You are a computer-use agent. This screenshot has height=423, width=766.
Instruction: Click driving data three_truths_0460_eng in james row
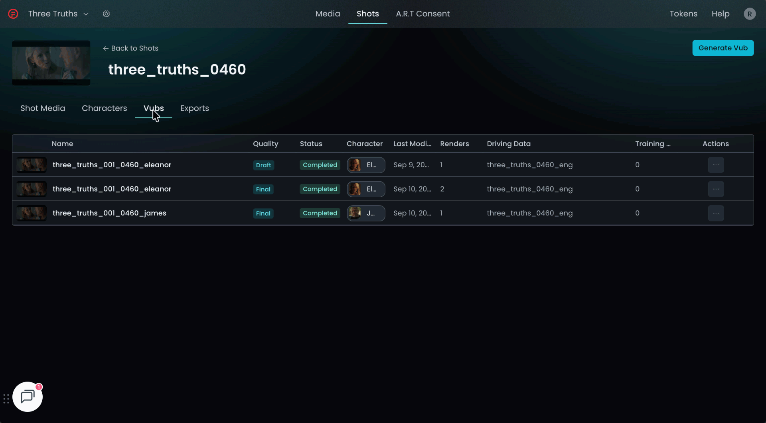pyautogui.click(x=529, y=213)
